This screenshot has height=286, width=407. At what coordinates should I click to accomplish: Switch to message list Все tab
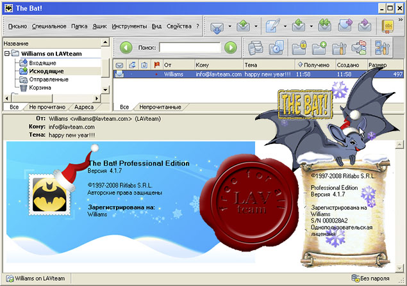click(x=124, y=107)
